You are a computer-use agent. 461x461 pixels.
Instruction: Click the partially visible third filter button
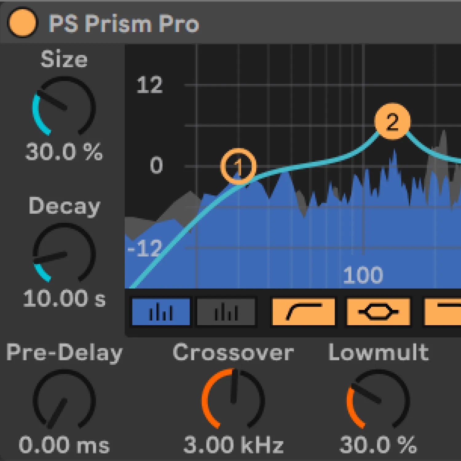click(x=443, y=312)
